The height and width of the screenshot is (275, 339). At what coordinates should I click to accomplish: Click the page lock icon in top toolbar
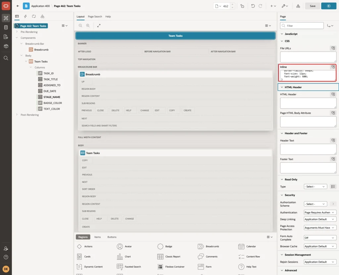242,6
